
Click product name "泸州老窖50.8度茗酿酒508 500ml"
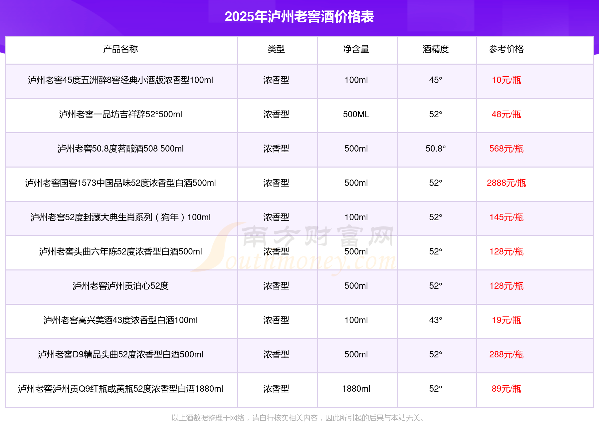[x=120, y=149]
